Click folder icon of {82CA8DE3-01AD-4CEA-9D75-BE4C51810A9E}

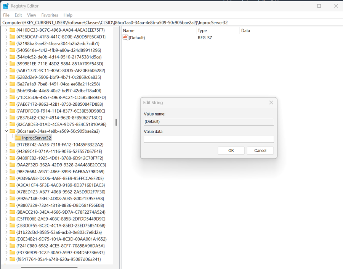click(x=12, y=124)
